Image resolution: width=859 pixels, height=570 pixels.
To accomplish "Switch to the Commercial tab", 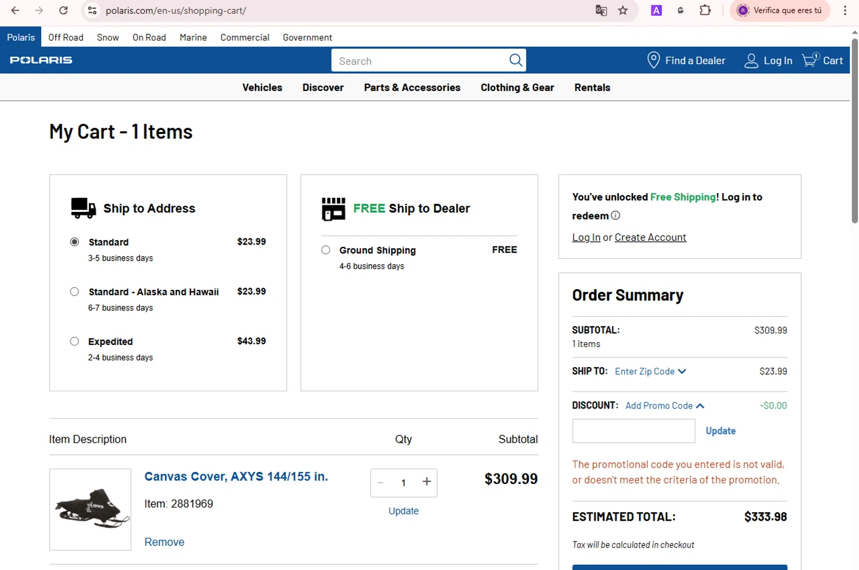I will (245, 37).
